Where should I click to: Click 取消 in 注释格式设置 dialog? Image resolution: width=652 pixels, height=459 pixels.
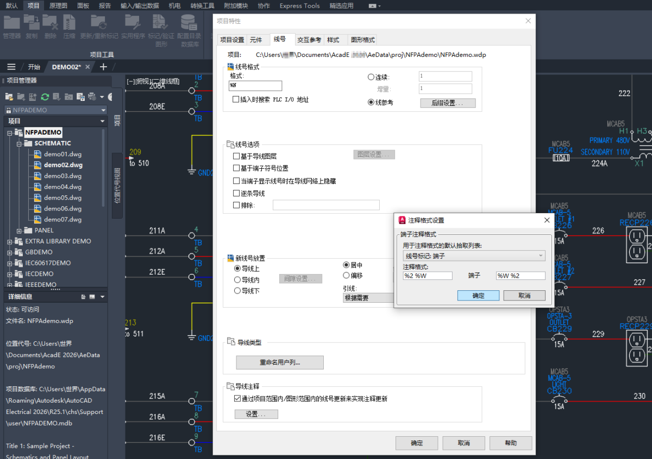(524, 296)
